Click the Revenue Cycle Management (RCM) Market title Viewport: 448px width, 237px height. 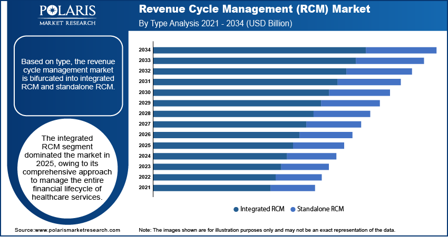[254, 9]
